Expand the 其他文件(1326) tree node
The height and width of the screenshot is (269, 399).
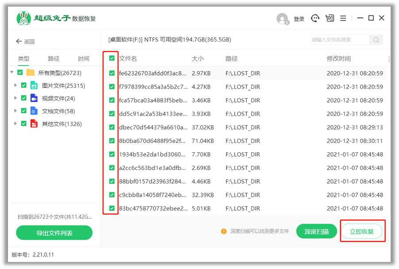(15, 124)
